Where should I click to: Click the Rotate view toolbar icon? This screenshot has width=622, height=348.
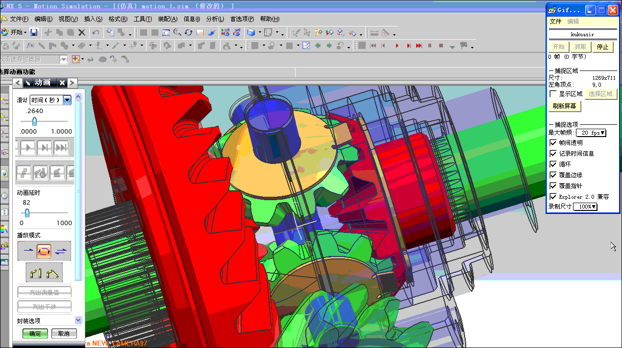(188, 32)
